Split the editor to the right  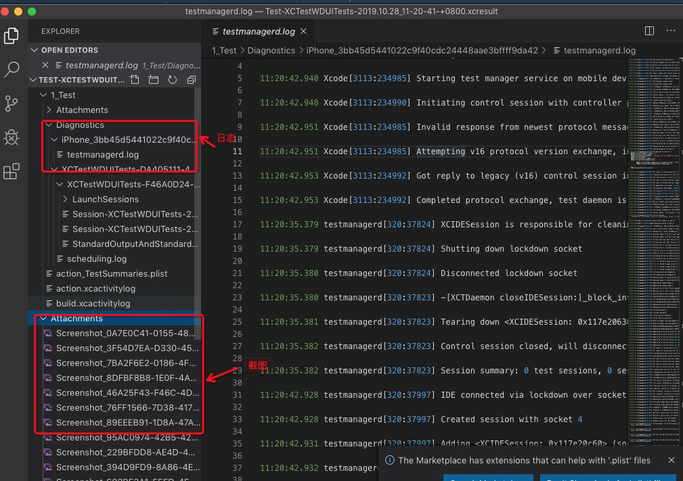[x=649, y=31]
